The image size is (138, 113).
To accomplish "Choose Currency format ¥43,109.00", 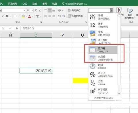I will [103, 33].
